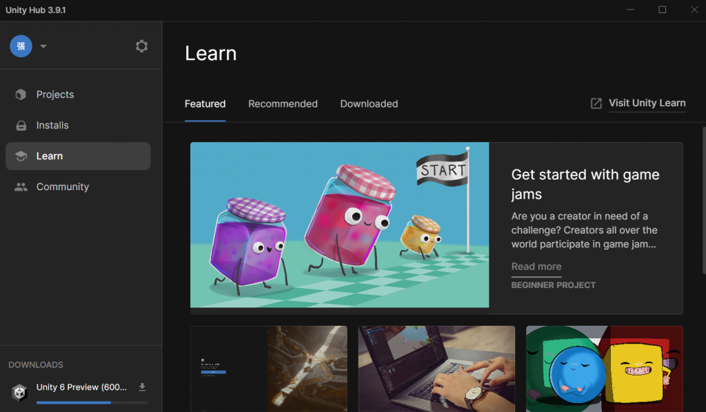Open the Installs section
Image resolution: width=706 pixels, height=412 pixels.
[78, 125]
